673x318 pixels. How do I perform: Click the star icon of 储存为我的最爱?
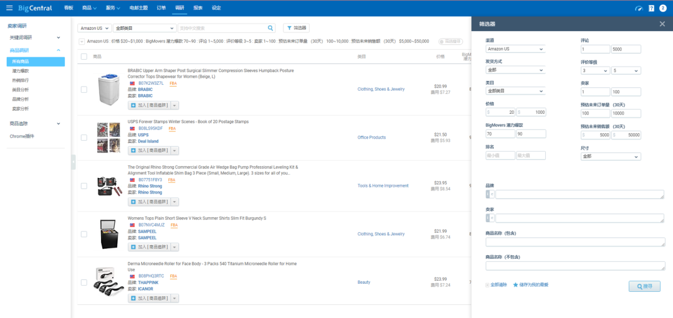pyautogui.click(x=516, y=284)
